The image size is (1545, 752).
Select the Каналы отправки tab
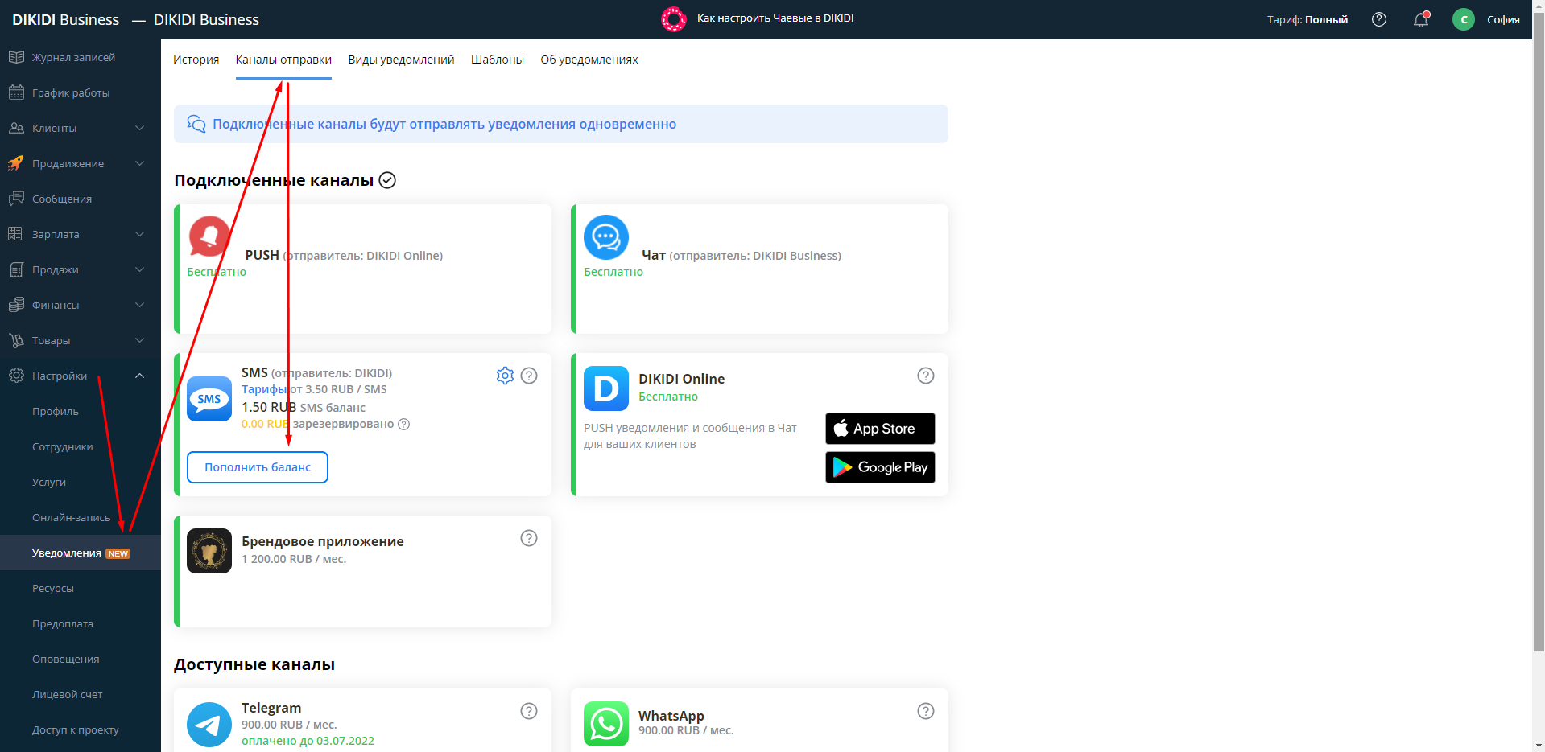point(283,60)
